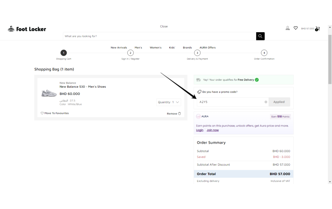Open the AURA Offers menu
Screen dimensions: 332x209
(207, 48)
